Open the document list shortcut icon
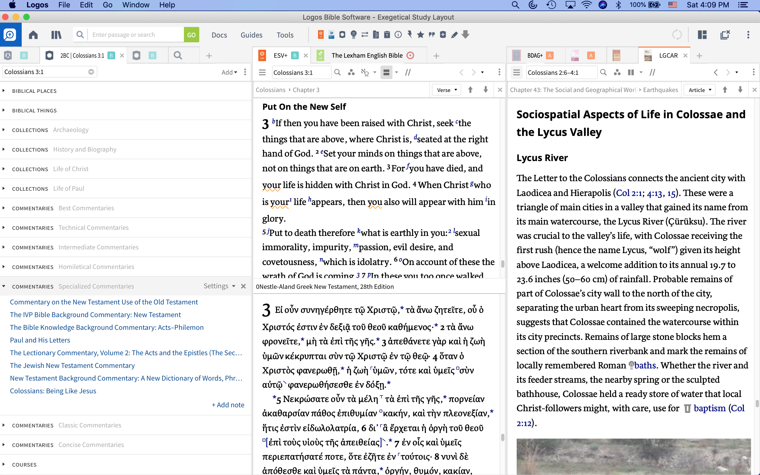 coord(376,35)
